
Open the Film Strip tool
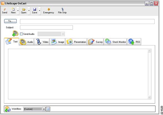(x=62, y=9)
